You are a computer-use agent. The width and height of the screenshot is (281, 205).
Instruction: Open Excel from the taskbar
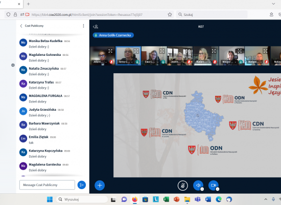(x=166, y=199)
